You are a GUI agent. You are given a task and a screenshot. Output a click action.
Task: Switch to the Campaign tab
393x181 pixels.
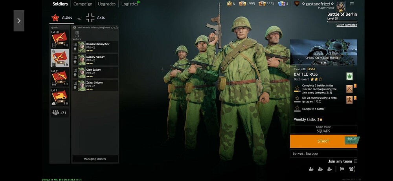pos(83,4)
